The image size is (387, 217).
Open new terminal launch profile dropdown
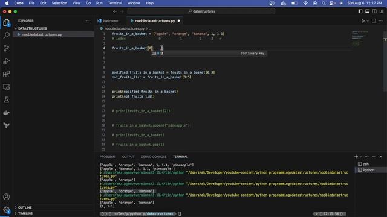point(360,157)
